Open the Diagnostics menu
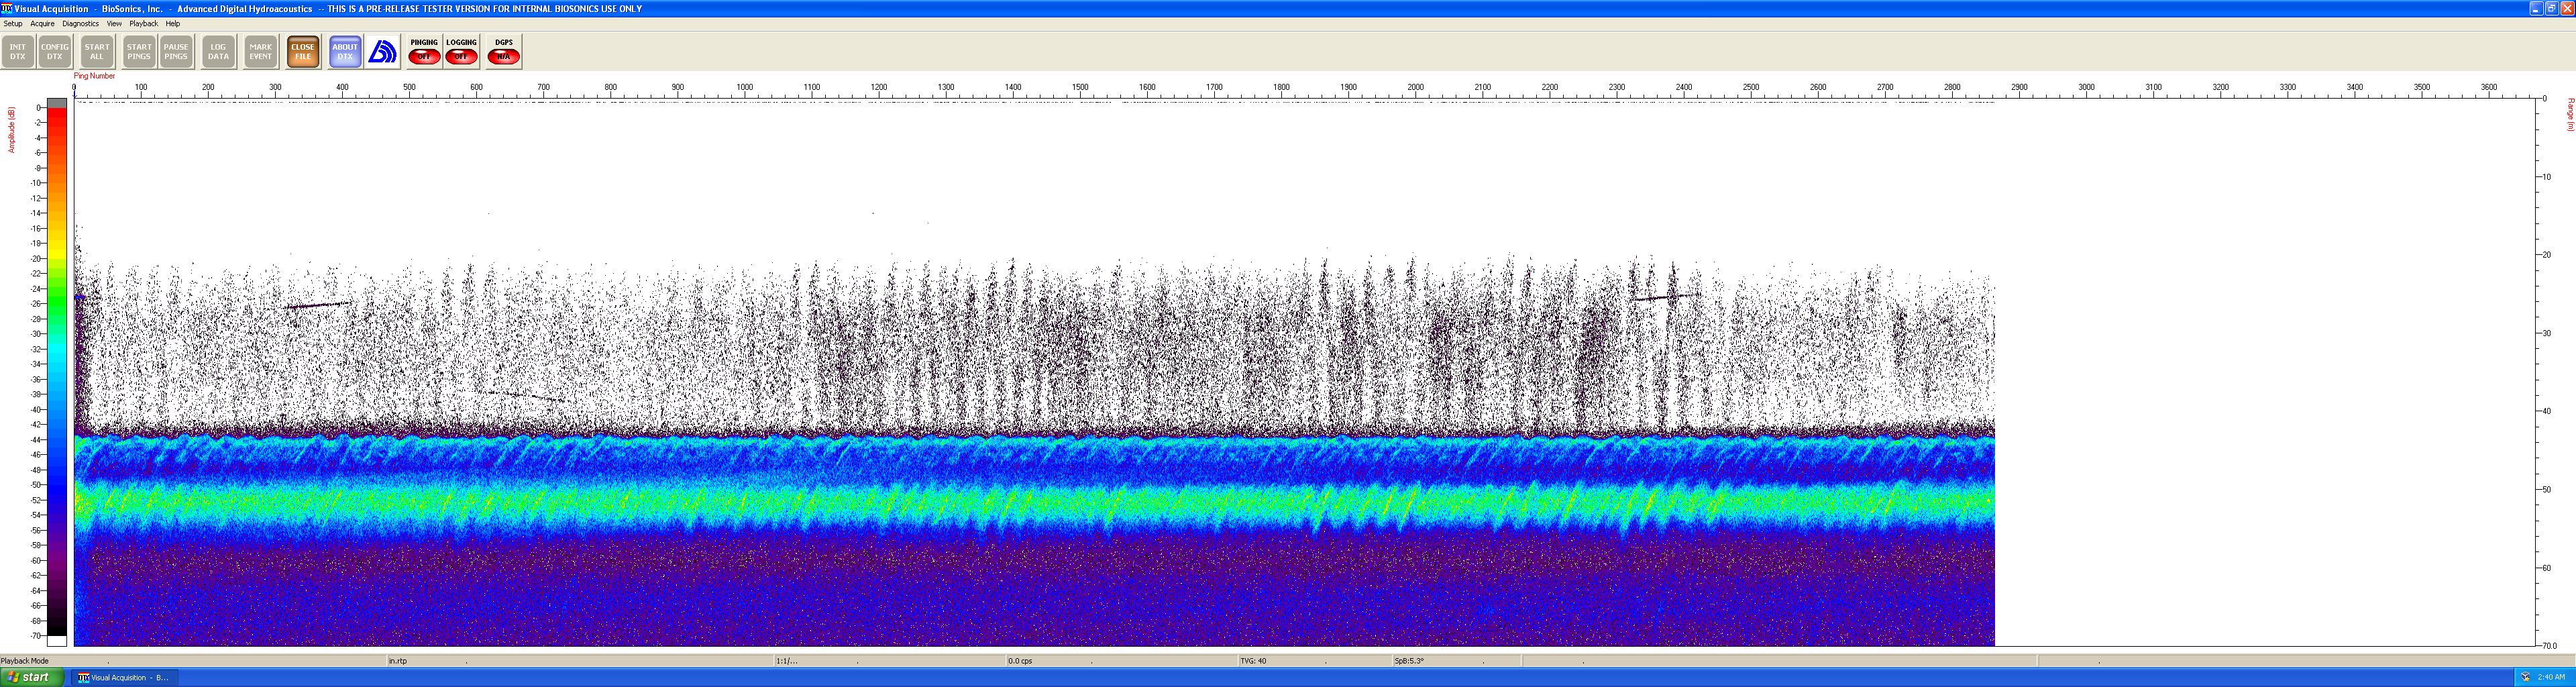 pos(80,24)
